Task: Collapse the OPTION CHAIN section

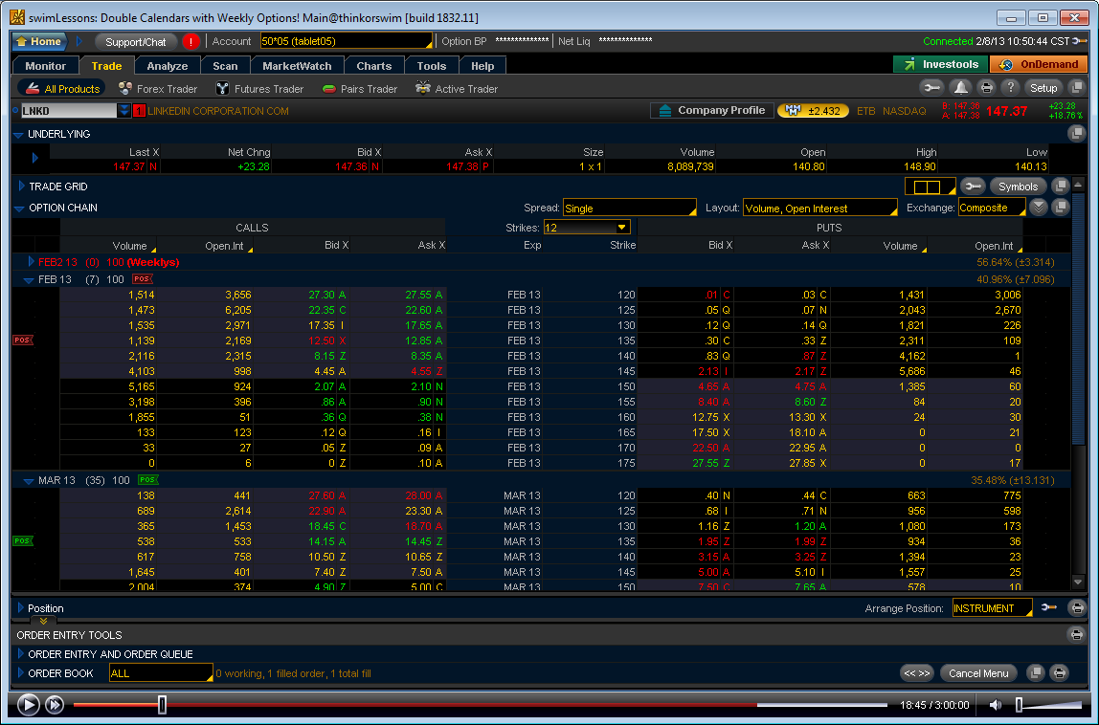Action: coord(19,209)
